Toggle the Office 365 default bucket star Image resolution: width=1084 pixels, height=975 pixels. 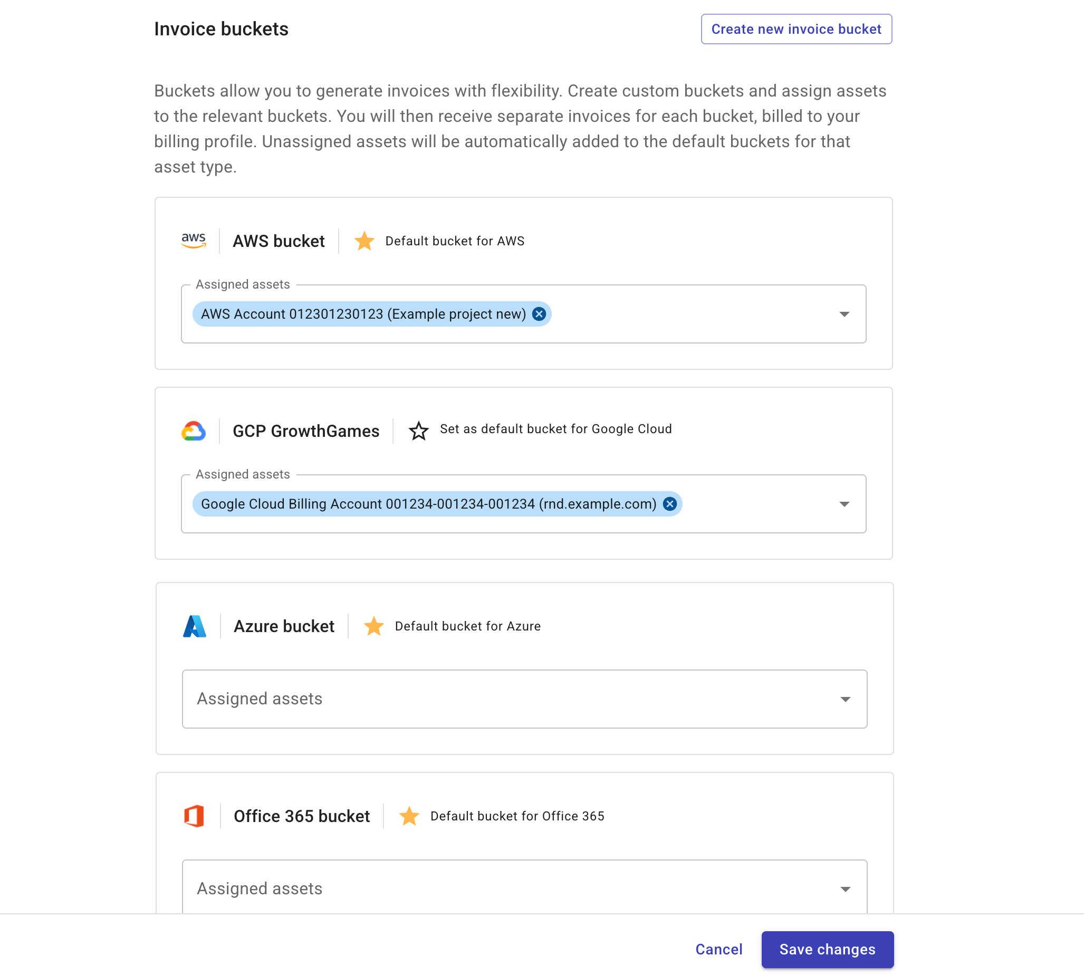409,815
